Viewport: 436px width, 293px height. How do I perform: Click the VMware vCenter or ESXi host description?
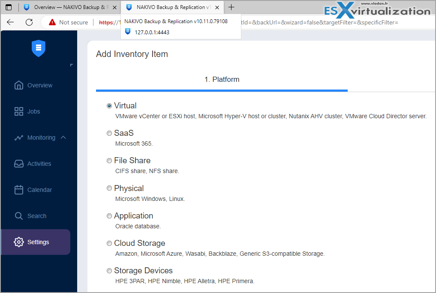271,116
